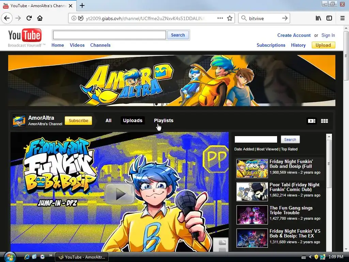Image resolution: width=349 pixels, height=262 pixels.
Task: Sort channel videos by Top Rated
Action: pyautogui.click(x=289, y=149)
